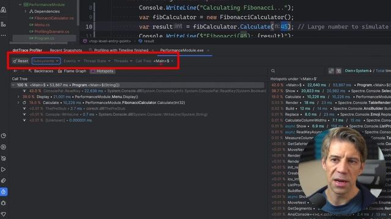The height and width of the screenshot is (219, 391).
Task: Show the Flame Graph view
Action: (x=72, y=71)
